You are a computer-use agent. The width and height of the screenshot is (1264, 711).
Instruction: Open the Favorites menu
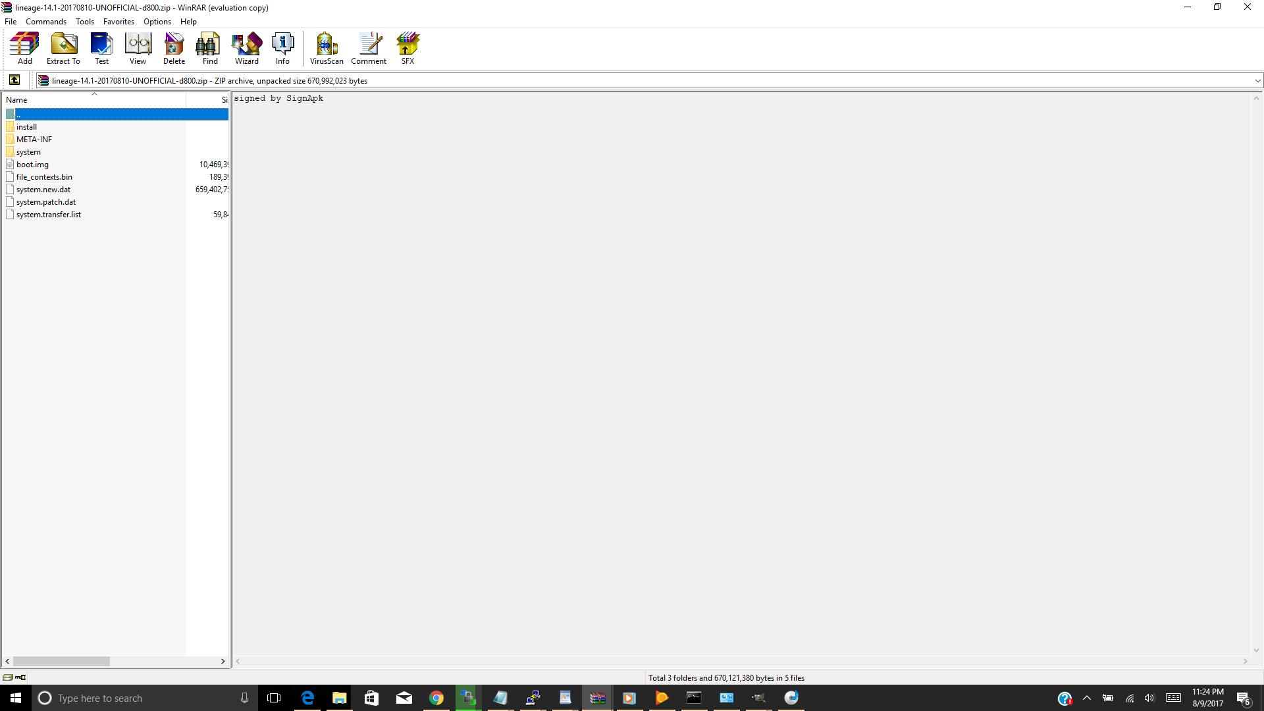click(118, 22)
